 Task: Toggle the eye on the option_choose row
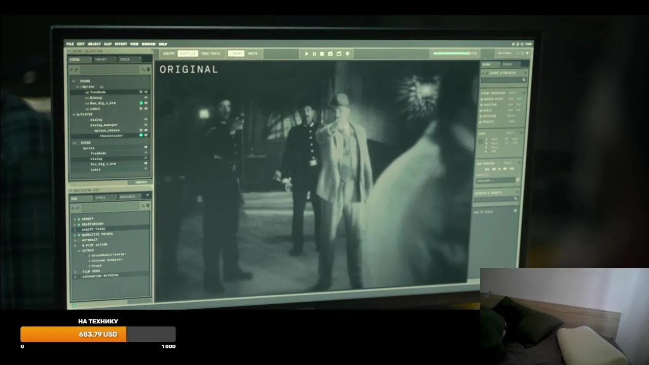pos(146,130)
